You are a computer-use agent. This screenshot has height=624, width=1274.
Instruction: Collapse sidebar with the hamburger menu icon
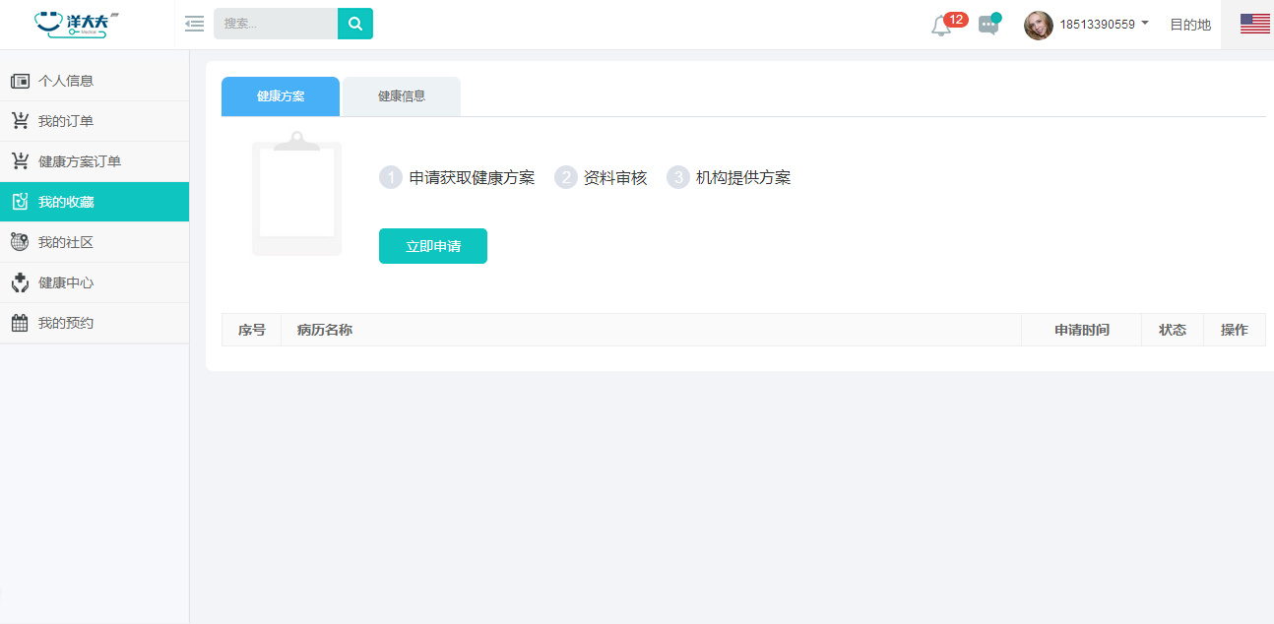tap(194, 24)
